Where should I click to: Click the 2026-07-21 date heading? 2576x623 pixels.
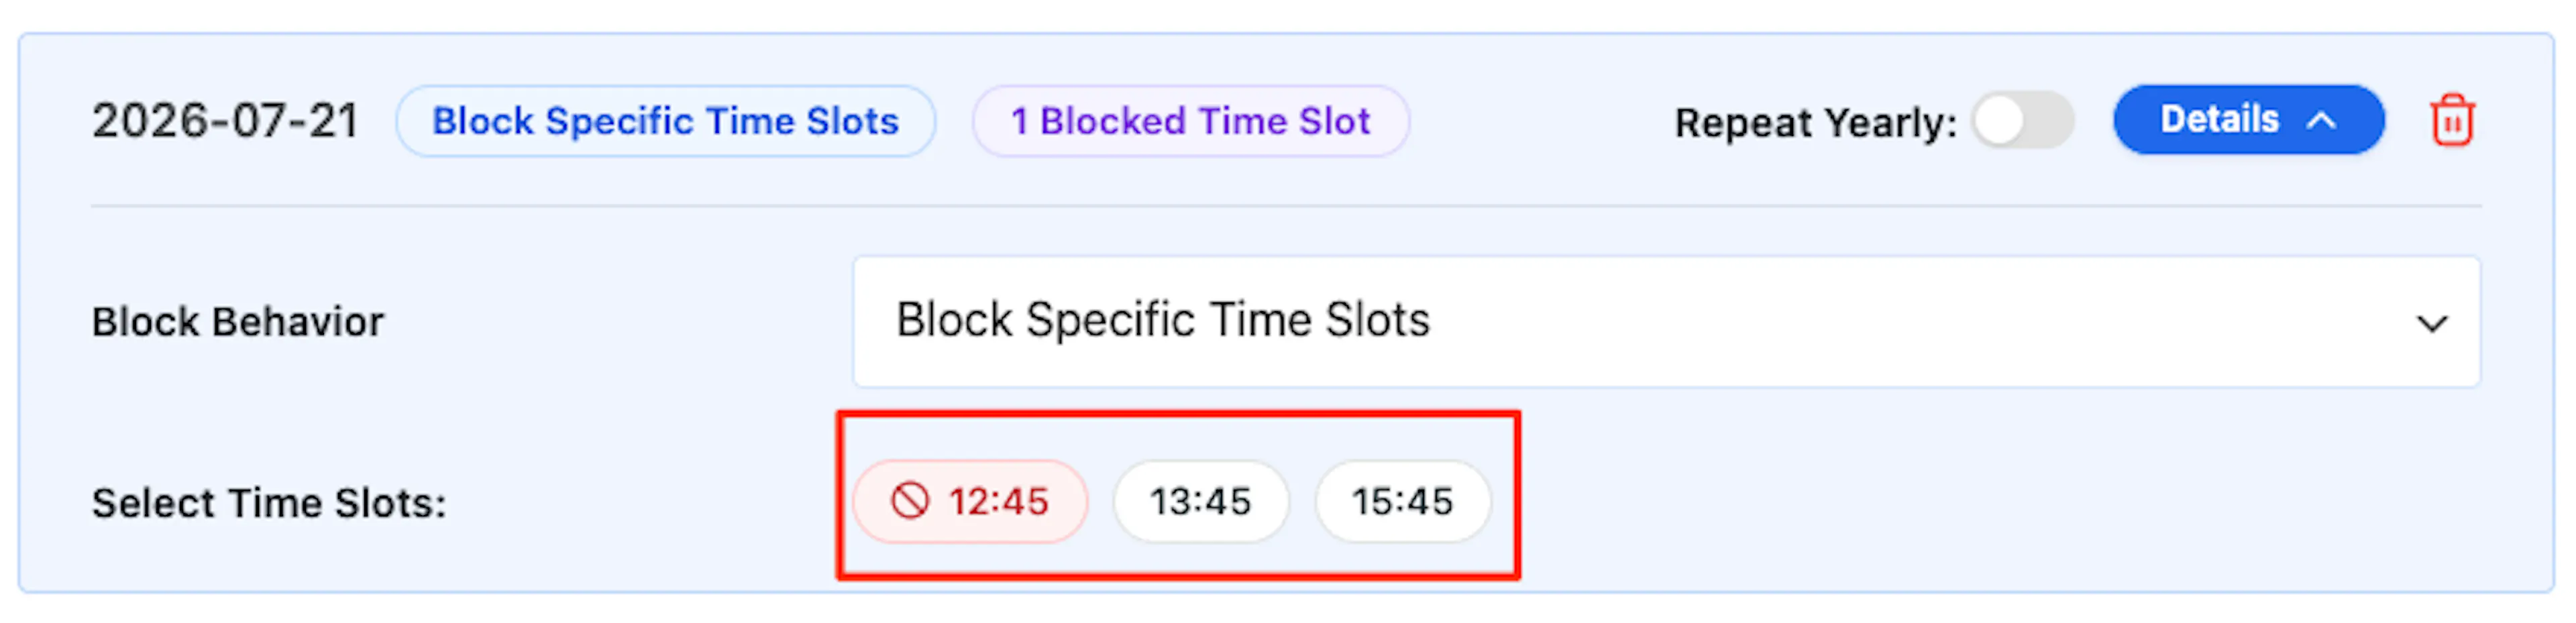click(225, 121)
